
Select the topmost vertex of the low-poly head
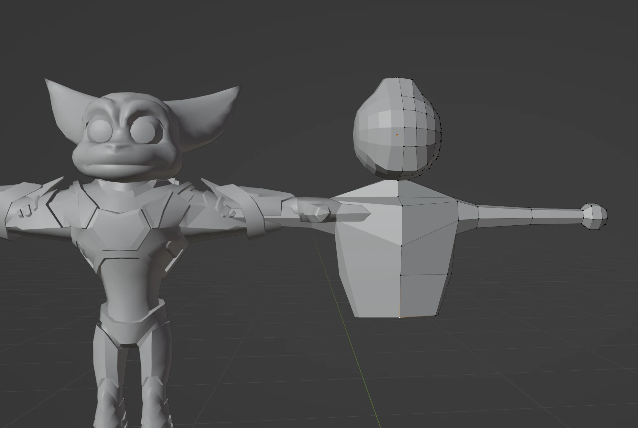(x=399, y=78)
